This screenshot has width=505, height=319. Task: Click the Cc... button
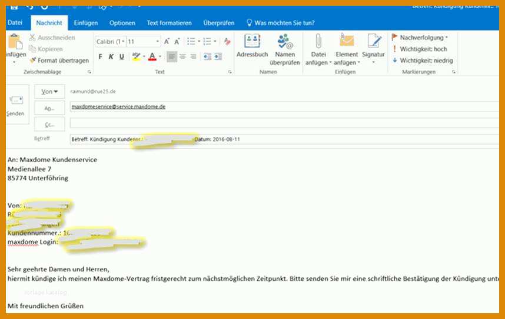pos(49,125)
